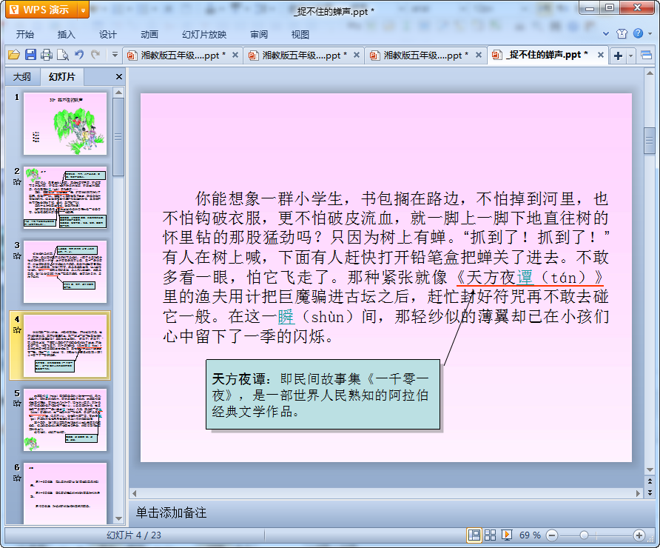
Task: Click the animation star icon under slide 6
Action: (x=17, y=478)
